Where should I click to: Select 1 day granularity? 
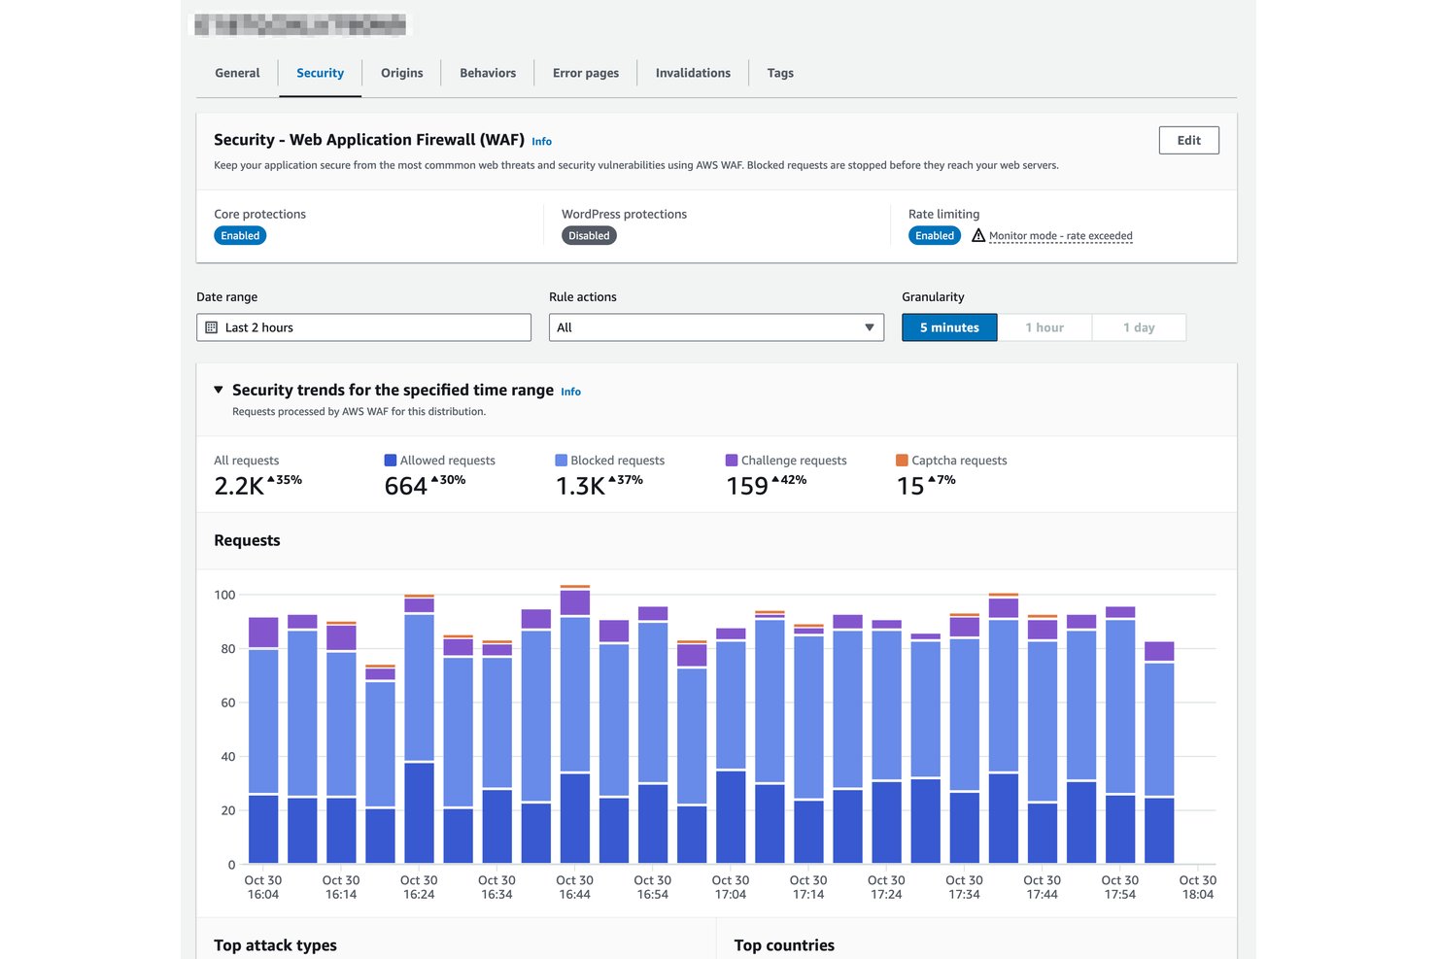(x=1139, y=327)
